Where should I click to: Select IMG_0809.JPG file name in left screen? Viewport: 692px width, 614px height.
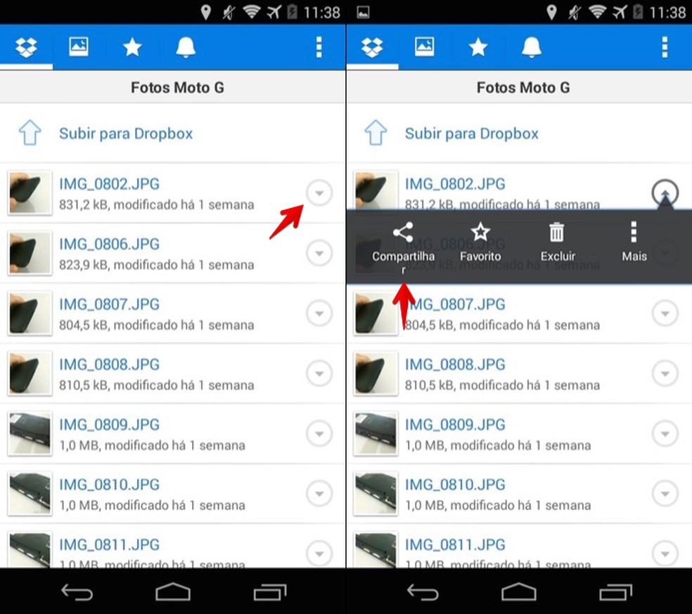tap(110, 424)
